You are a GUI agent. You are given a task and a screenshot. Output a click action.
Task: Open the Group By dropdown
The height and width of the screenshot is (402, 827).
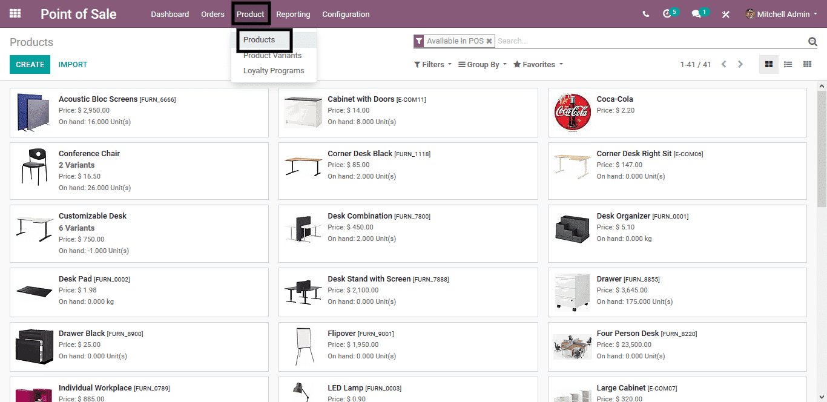pos(483,65)
